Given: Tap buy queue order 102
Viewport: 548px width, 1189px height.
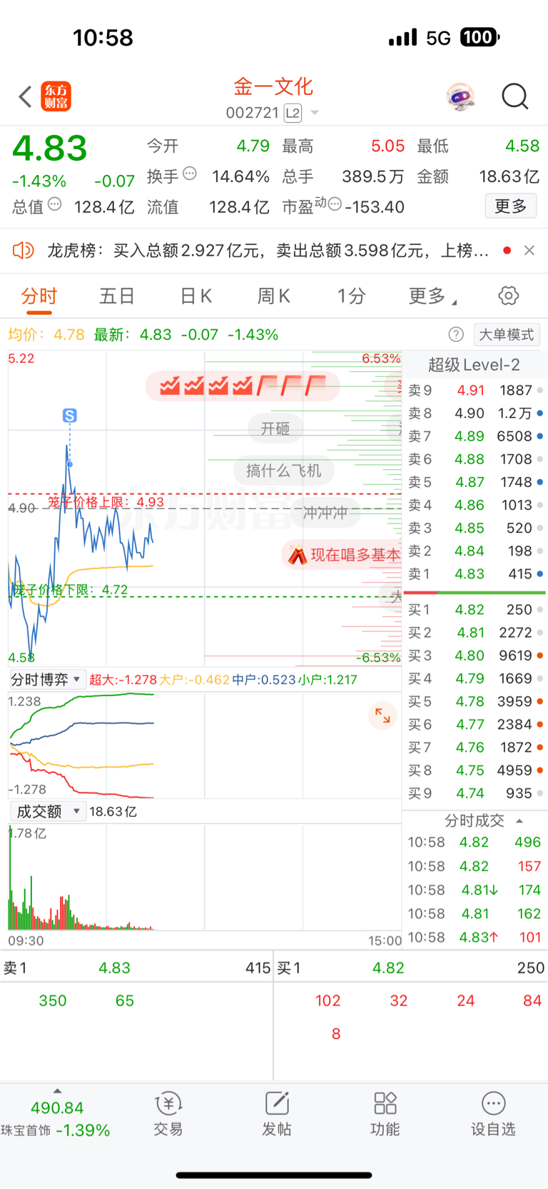Looking at the screenshot, I should pos(328,1000).
